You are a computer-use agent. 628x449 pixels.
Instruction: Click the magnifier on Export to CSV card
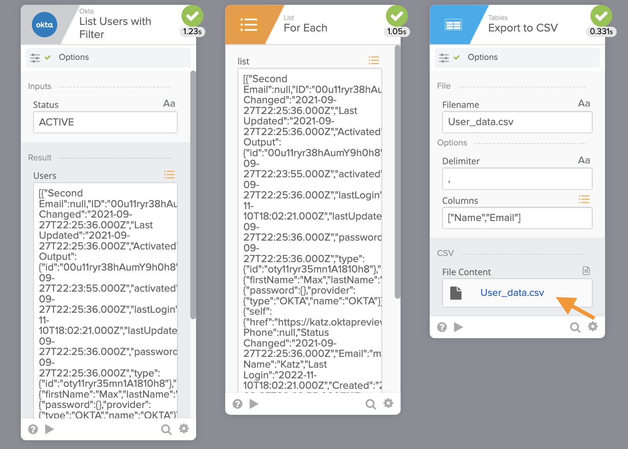pos(575,327)
